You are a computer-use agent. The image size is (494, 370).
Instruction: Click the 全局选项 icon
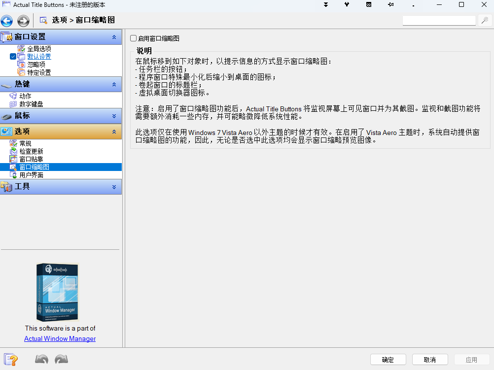point(21,48)
